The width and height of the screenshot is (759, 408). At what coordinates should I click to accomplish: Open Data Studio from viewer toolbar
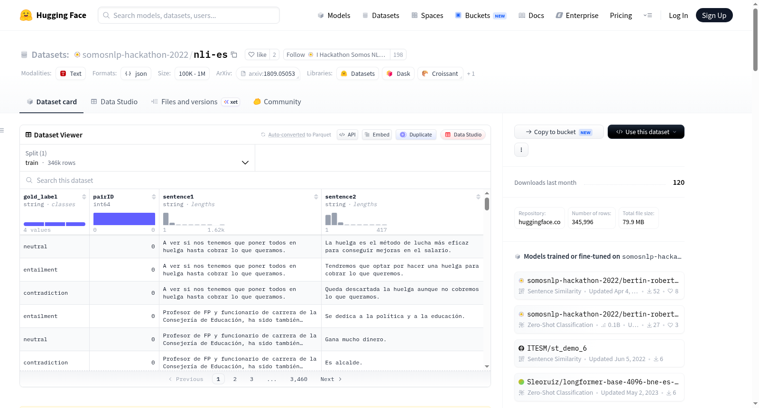[x=463, y=135]
